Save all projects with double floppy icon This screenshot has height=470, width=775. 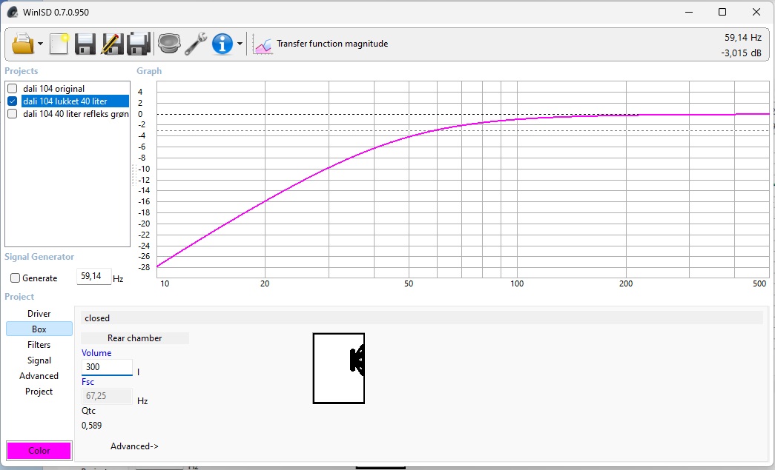[x=139, y=44]
